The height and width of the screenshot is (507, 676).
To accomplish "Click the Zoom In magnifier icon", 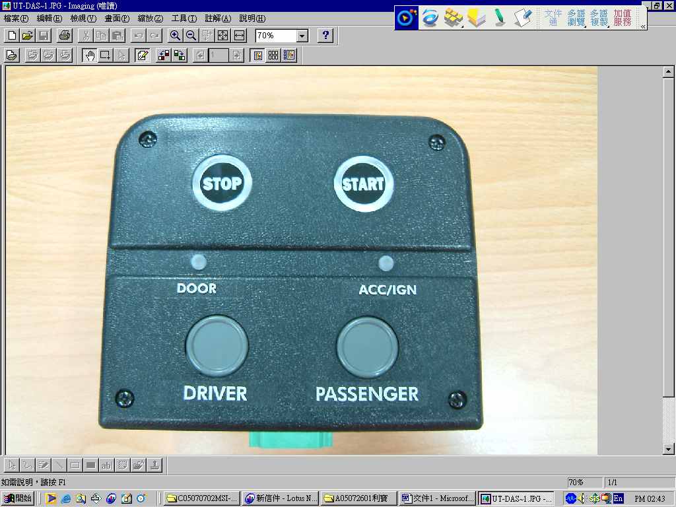I will (176, 36).
